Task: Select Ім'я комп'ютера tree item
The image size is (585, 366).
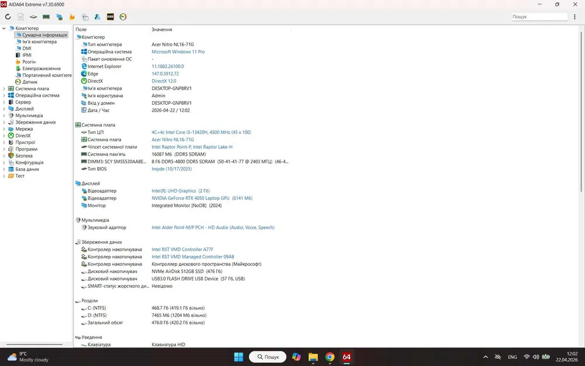Action: [39, 42]
